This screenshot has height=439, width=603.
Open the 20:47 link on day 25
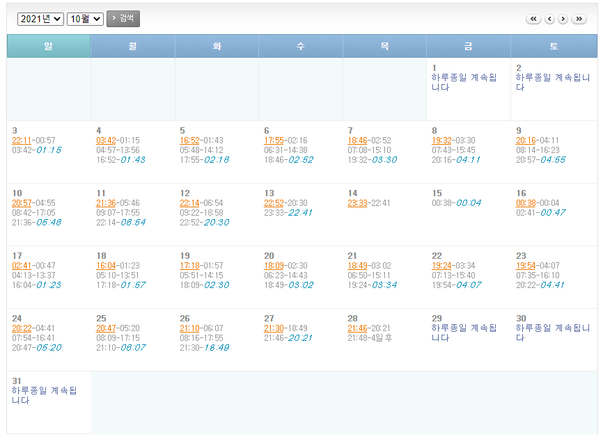[x=106, y=328]
